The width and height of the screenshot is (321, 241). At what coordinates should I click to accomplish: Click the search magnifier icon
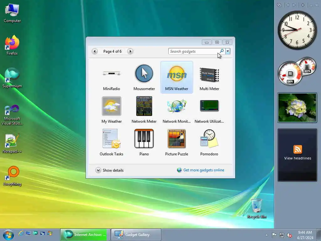(222, 51)
